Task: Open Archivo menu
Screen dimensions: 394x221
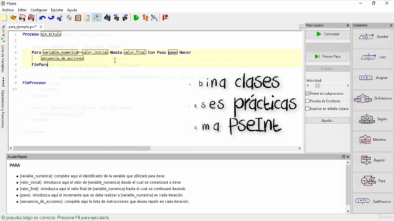Action: click(8, 10)
